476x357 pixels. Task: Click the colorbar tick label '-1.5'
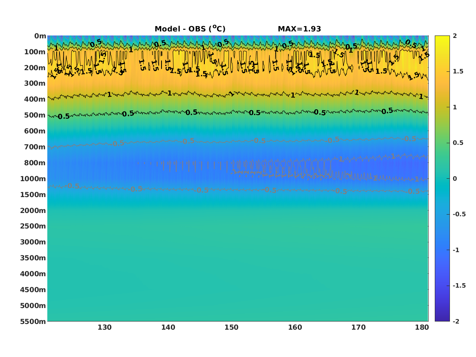(x=459, y=285)
